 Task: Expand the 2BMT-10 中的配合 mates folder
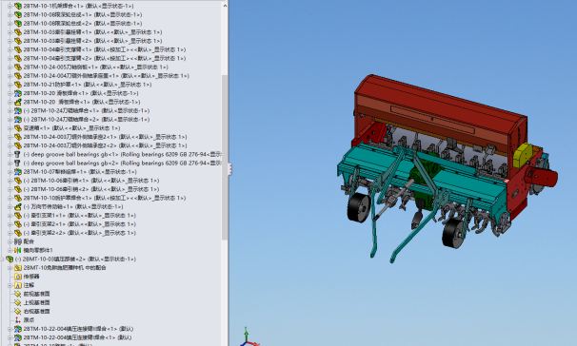point(10,268)
